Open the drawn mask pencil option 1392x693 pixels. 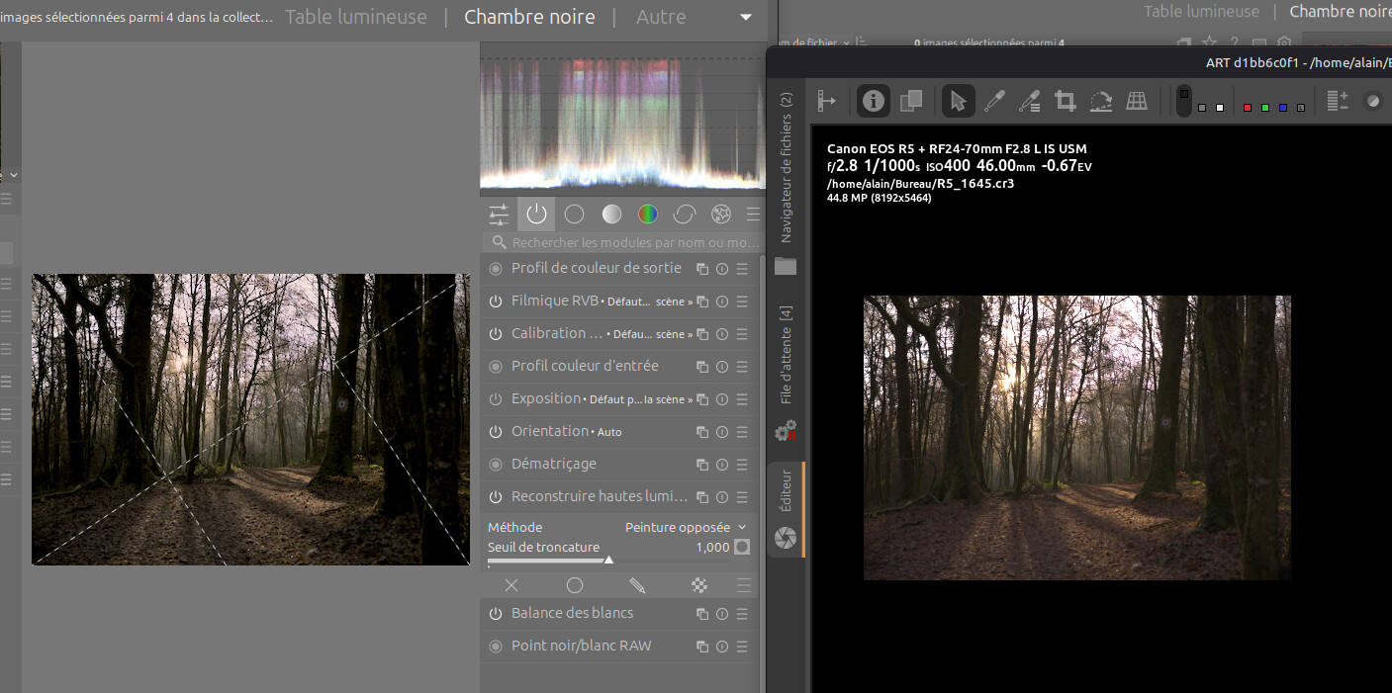pos(637,585)
